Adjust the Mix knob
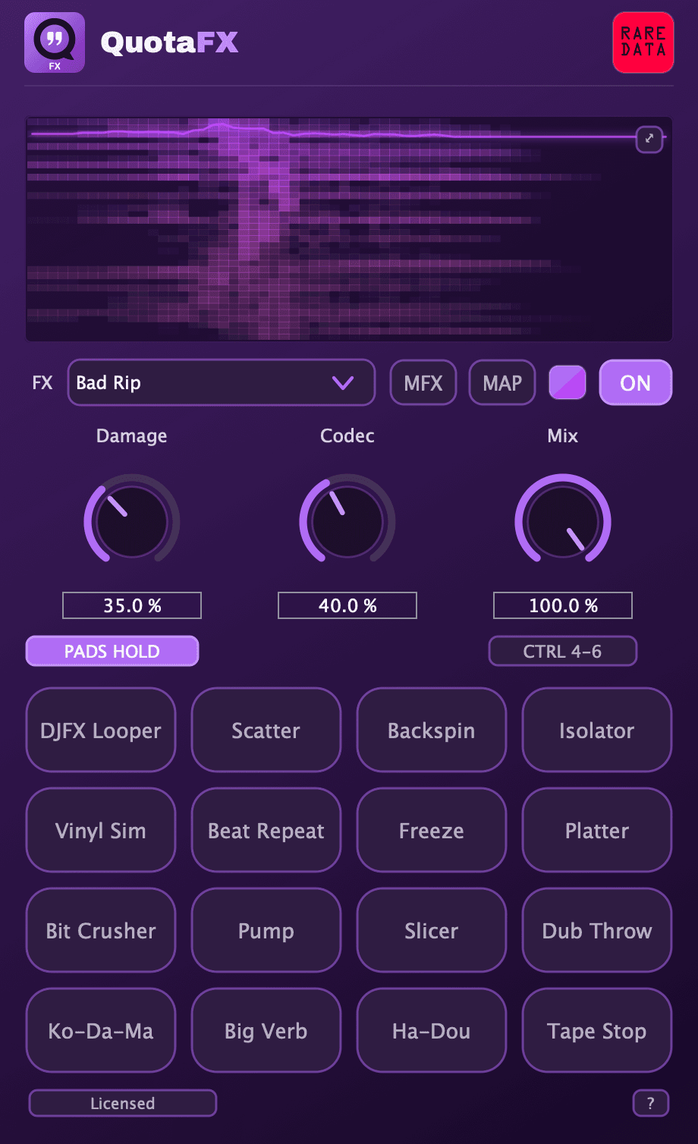This screenshot has height=1144, width=698. click(563, 521)
